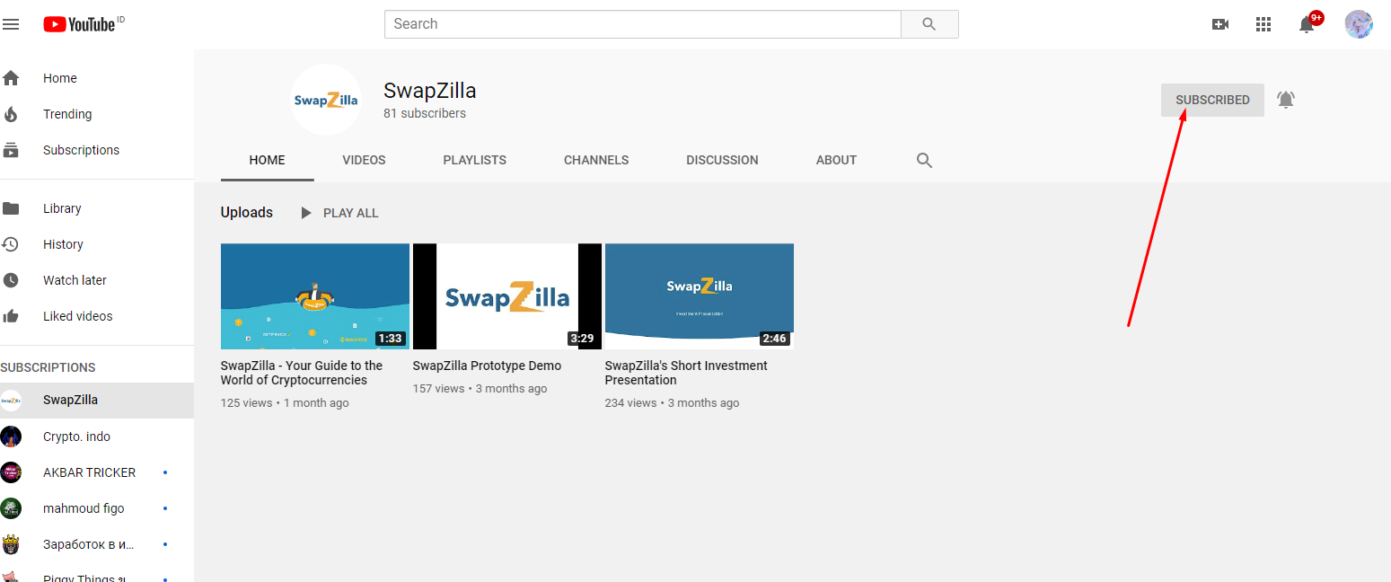Click SwapZilla sidebar avatar icon
Image resolution: width=1391 pixels, height=582 pixels.
coord(11,401)
